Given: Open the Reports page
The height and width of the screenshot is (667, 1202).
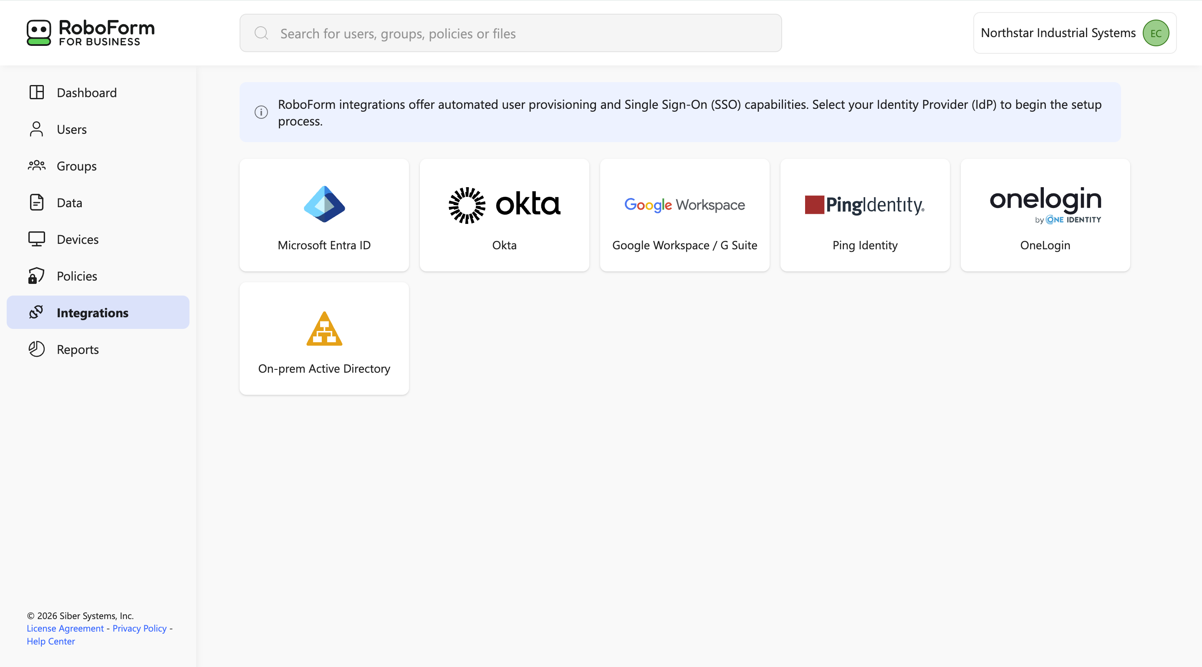Looking at the screenshot, I should (x=98, y=349).
